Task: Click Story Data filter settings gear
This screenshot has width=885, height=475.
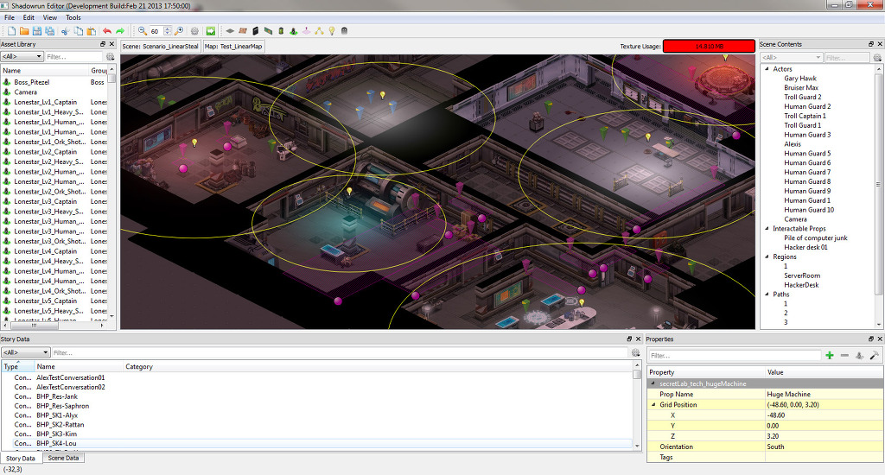Action: click(635, 352)
